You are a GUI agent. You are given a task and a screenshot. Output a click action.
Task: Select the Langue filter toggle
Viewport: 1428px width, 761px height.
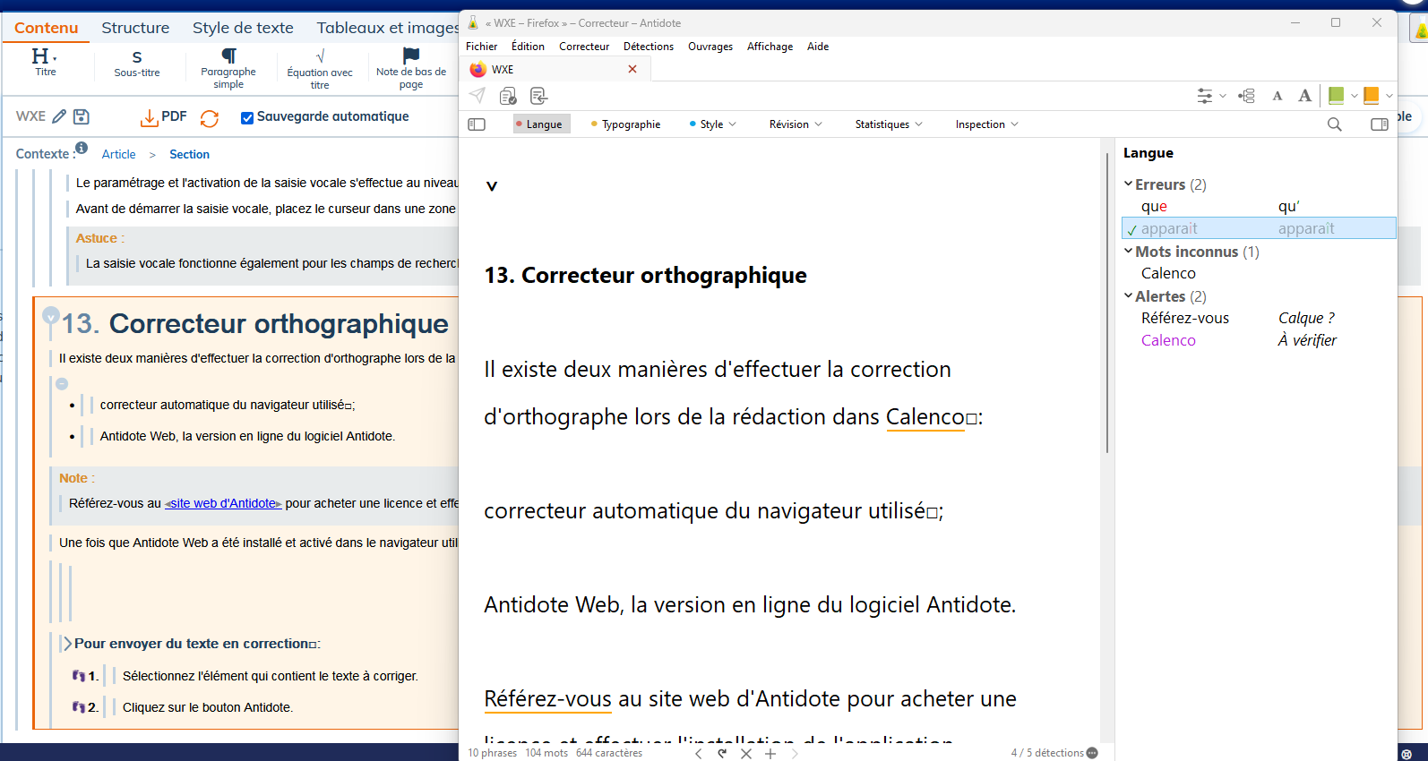[x=539, y=124]
